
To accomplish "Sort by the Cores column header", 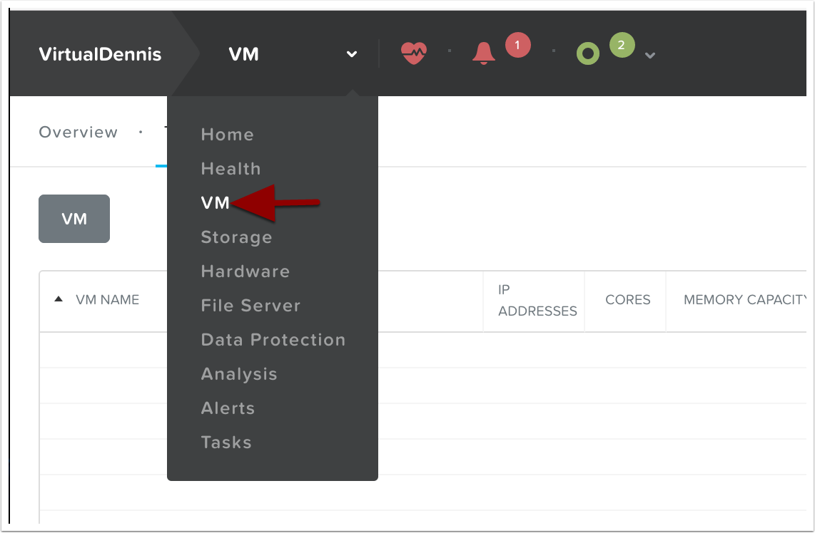I will 627,300.
